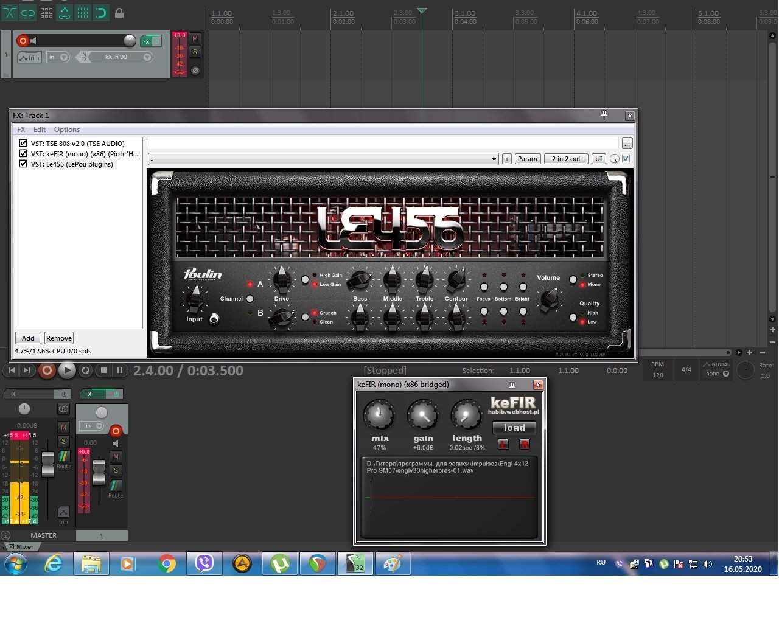The height and width of the screenshot is (623, 779).
Task: Mute track 1 in the track panel
Action: (x=195, y=38)
